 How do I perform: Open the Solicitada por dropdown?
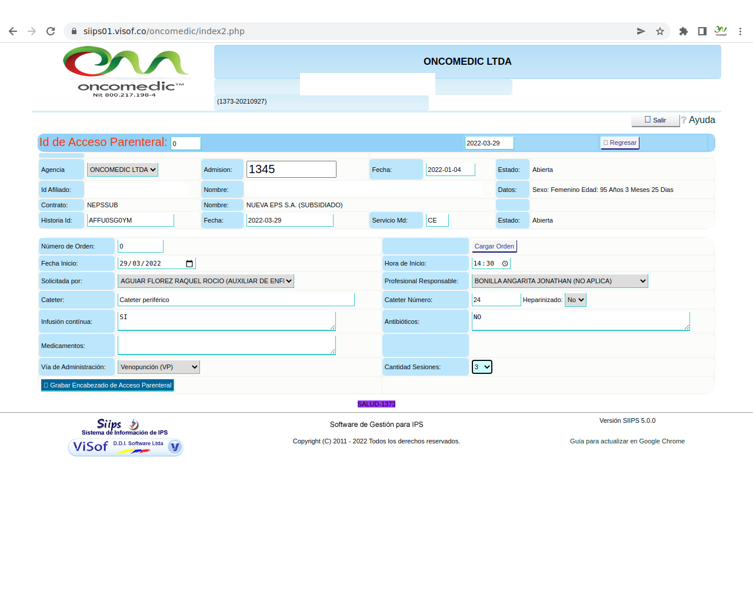(205, 281)
